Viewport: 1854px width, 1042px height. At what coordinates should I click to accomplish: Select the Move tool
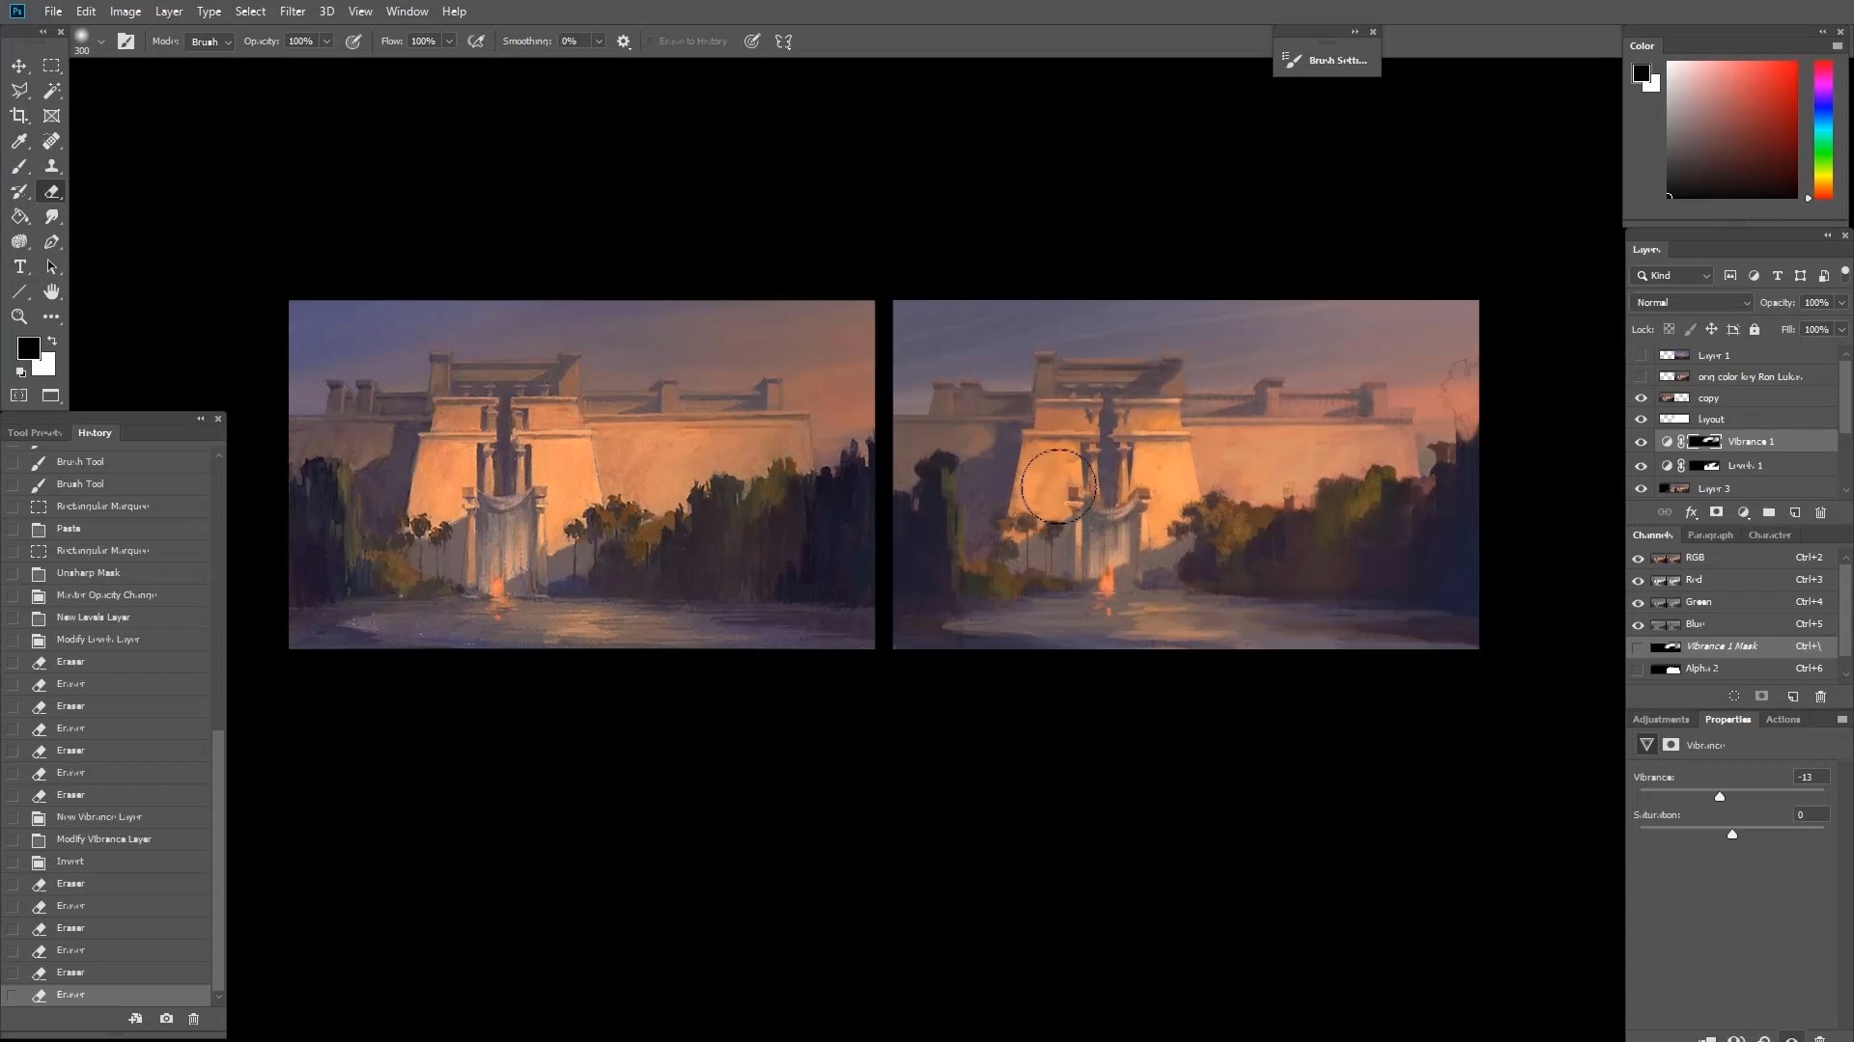(19, 66)
